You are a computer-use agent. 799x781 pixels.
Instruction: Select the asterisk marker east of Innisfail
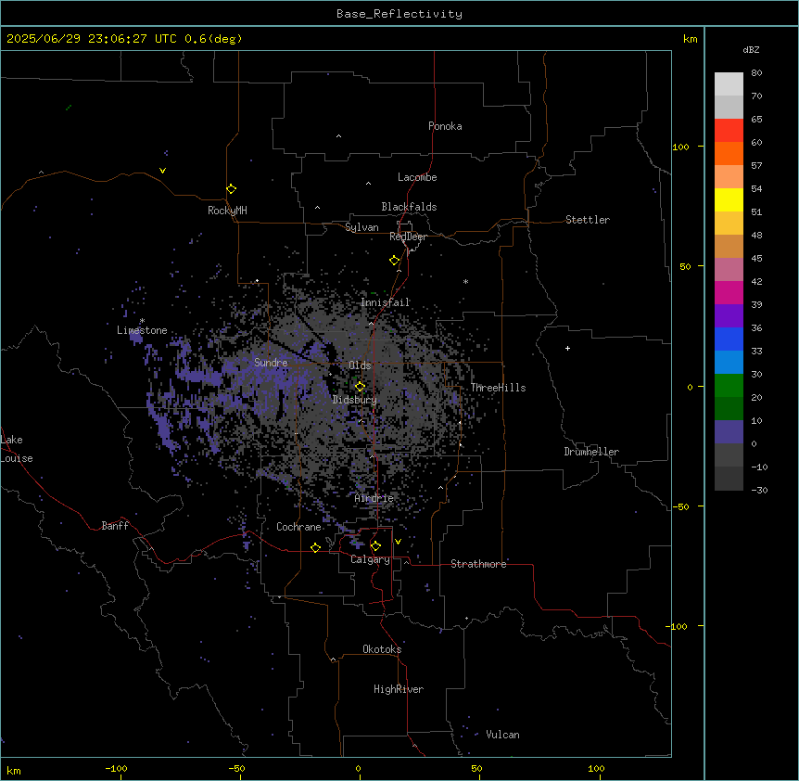pos(465,281)
